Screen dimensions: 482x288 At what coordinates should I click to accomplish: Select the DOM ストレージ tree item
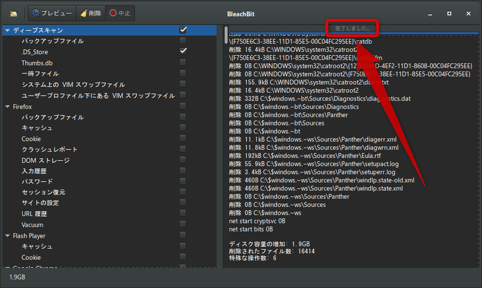coord(45,160)
